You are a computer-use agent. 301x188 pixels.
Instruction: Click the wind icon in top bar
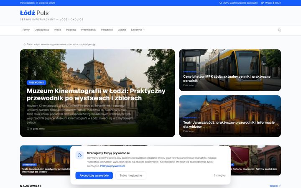[263, 3]
